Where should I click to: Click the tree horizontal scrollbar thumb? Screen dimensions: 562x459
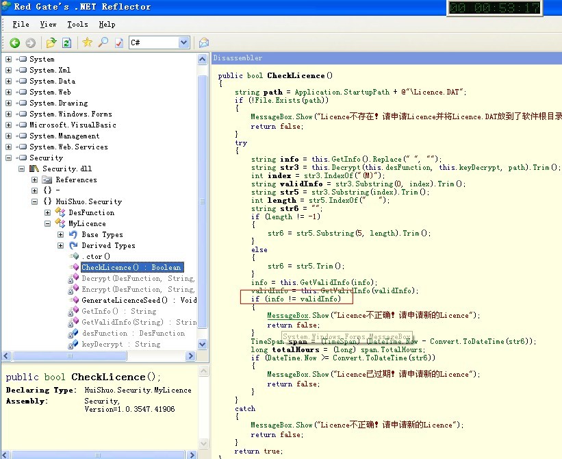pyautogui.click(x=70, y=356)
